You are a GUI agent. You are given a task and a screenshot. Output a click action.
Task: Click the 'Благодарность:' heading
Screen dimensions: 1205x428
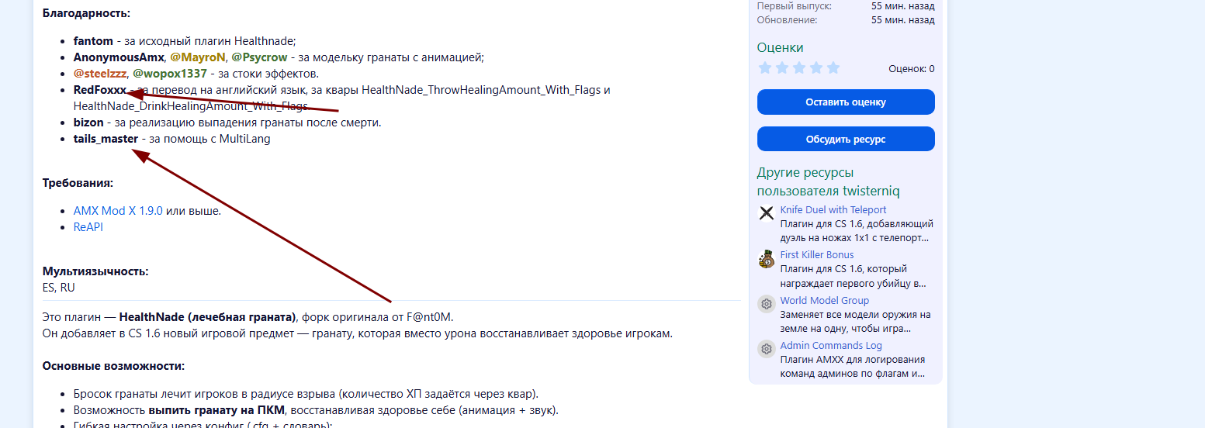tap(87, 13)
